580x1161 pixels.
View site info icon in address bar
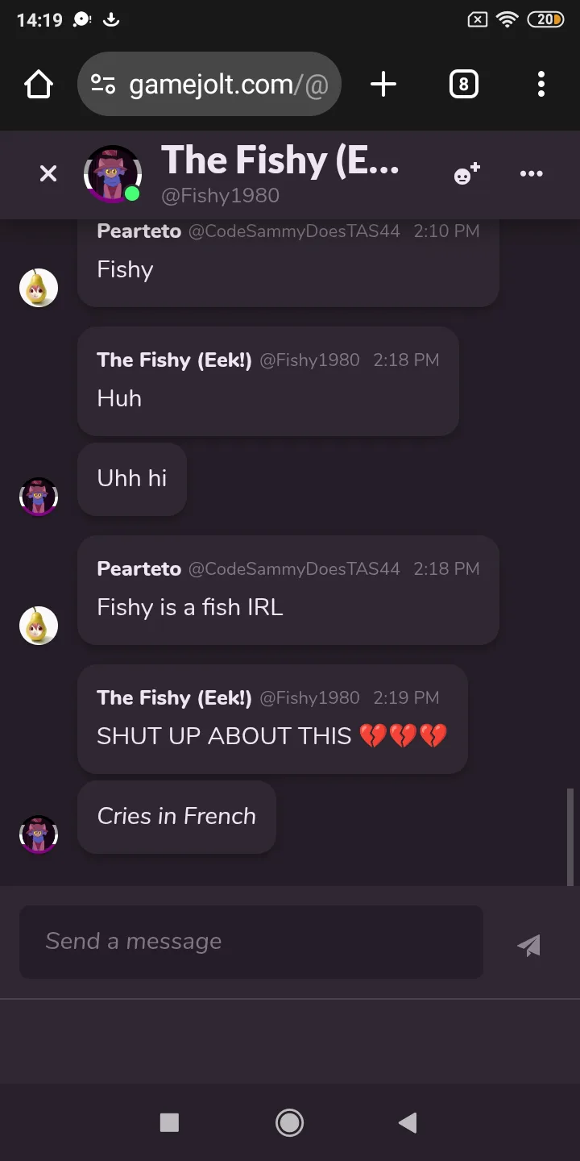(x=103, y=85)
